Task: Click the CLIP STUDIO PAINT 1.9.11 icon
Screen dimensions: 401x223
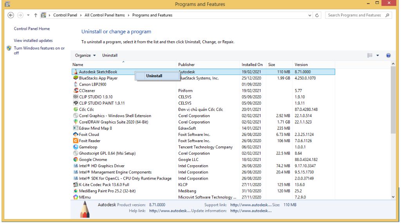Action: pyautogui.click(x=76, y=103)
